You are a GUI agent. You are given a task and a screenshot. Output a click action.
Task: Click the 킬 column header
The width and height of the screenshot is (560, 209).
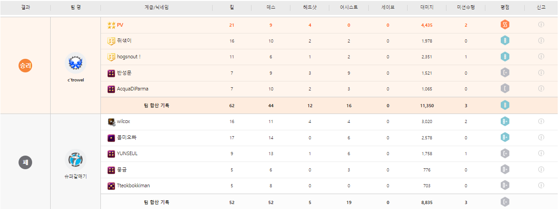point(232,7)
